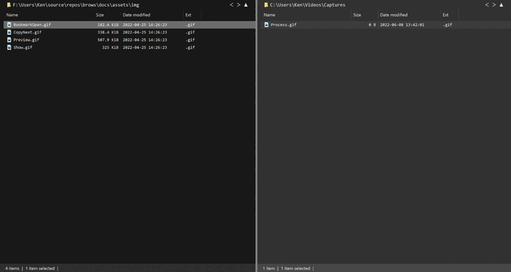Click the '4 items' status text
511x272 pixels.
pos(12,268)
